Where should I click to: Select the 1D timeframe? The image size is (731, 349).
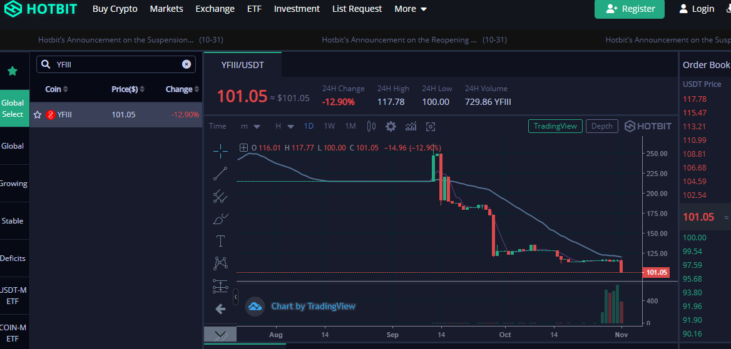(x=309, y=125)
